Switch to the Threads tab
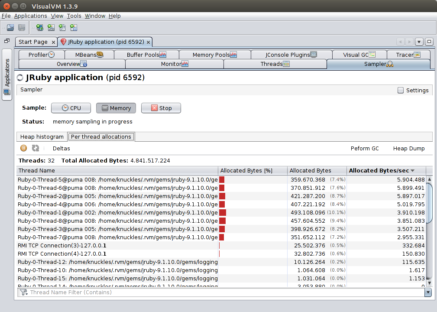Screen dimensions: 437x312 tap(275, 64)
